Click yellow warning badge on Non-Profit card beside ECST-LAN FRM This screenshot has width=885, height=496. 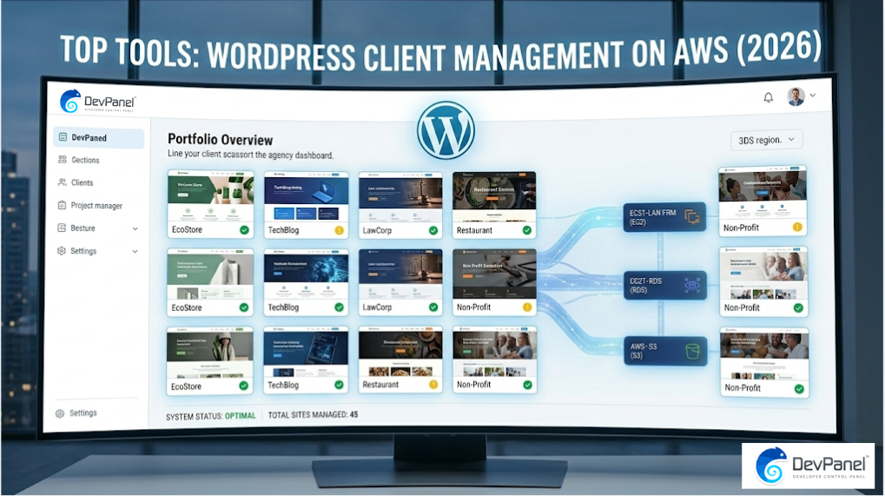[797, 228]
